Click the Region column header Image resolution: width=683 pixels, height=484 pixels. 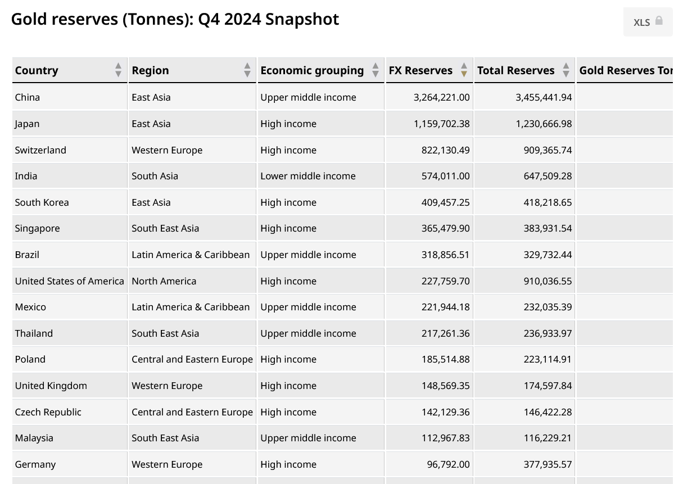click(x=150, y=70)
